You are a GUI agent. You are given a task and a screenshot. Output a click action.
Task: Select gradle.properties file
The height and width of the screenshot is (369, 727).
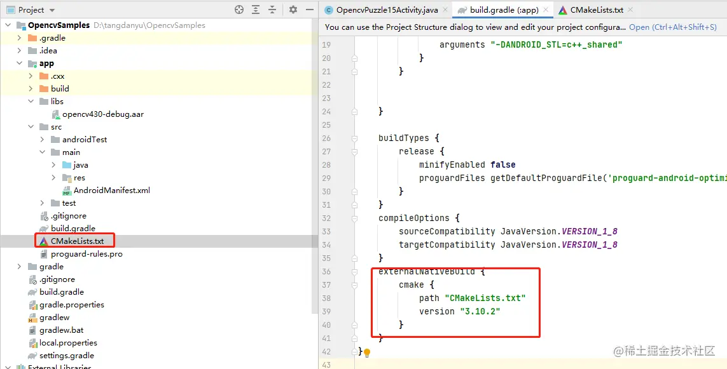pos(72,305)
